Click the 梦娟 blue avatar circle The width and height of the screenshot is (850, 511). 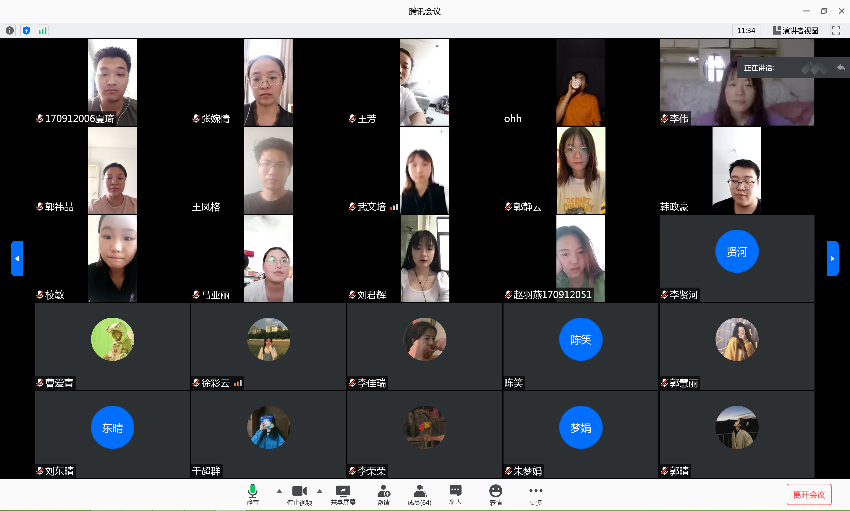(x=581, y=427)
